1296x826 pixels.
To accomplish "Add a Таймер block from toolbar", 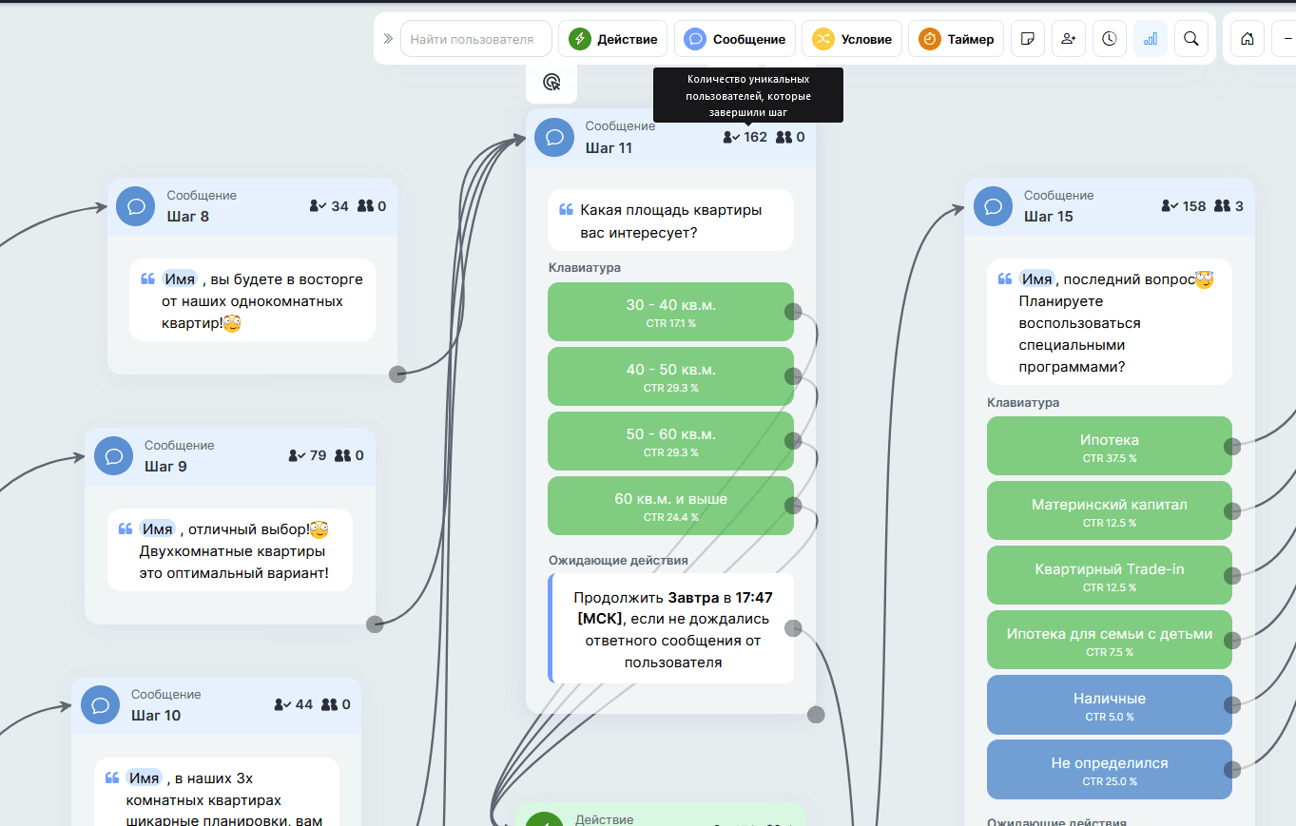I will click(x=957, y=39).
